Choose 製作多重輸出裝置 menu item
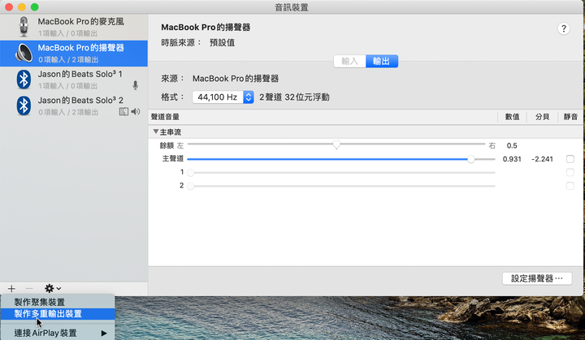Screen dimensions: 585x340 (58, 314)
